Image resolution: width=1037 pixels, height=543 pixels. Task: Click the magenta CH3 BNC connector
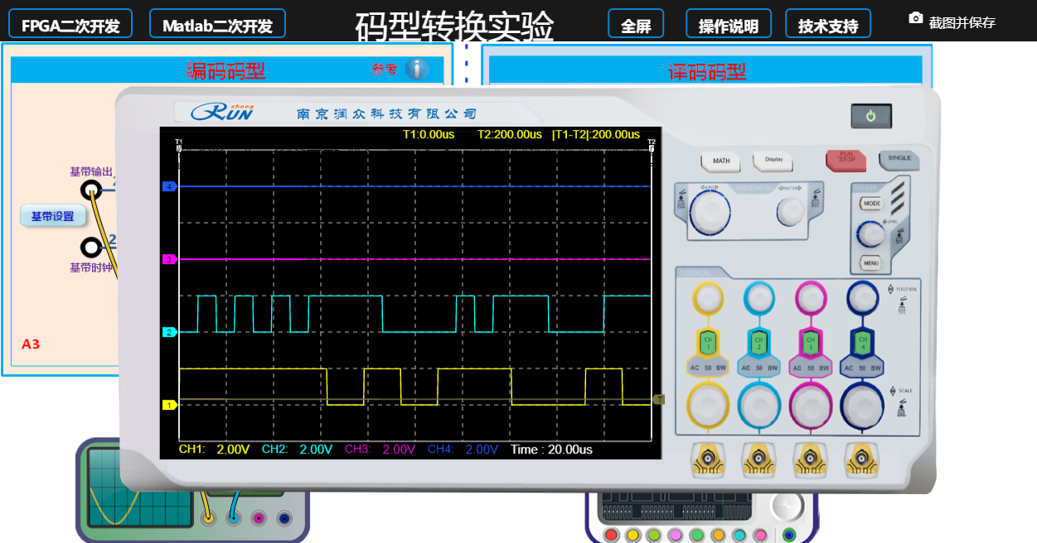coord(810,459)
